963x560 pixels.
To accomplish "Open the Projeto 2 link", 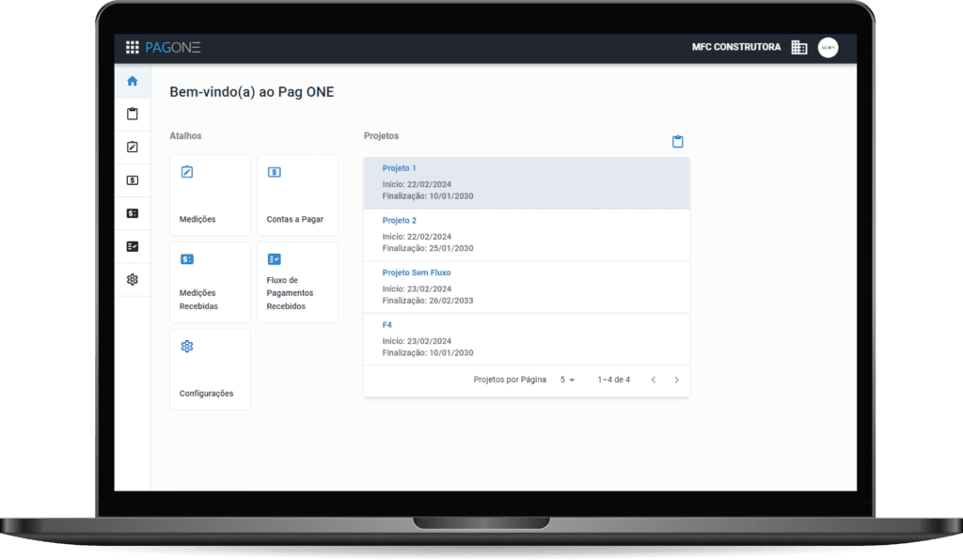I will [x=399, y=220].
